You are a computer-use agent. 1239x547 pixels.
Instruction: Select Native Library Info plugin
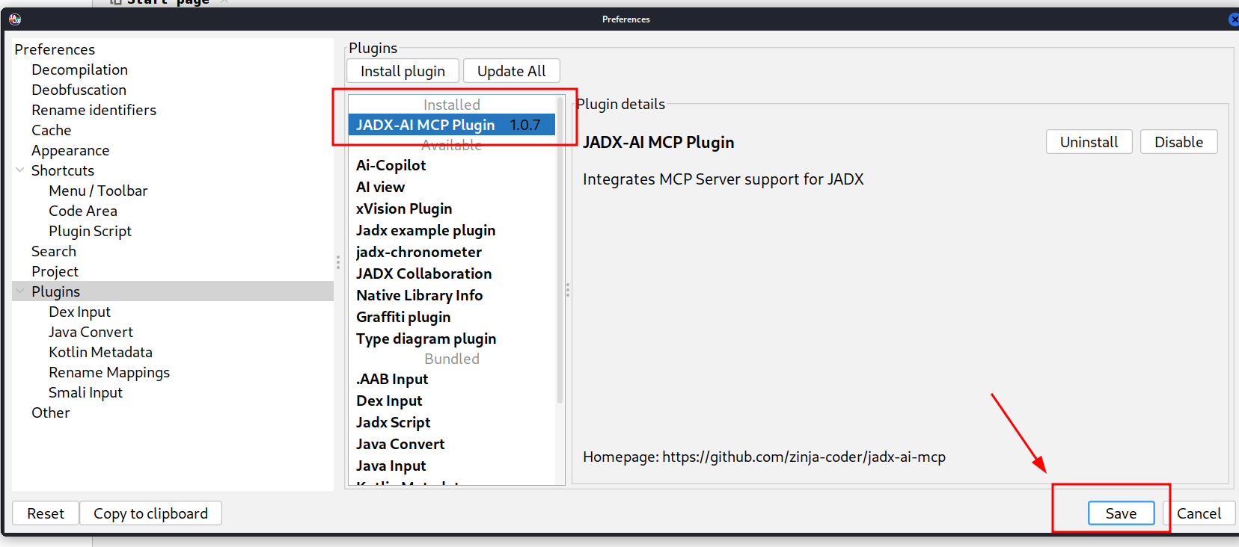(x=452, y=295)
